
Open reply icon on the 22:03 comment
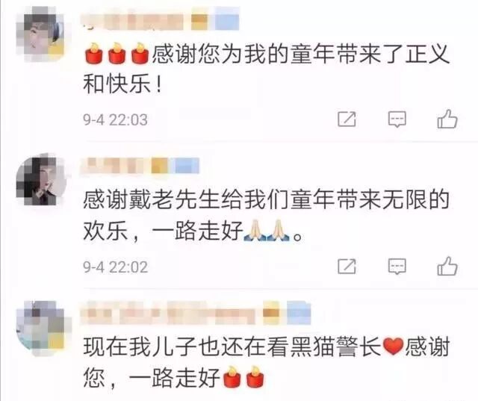point(397,119)
